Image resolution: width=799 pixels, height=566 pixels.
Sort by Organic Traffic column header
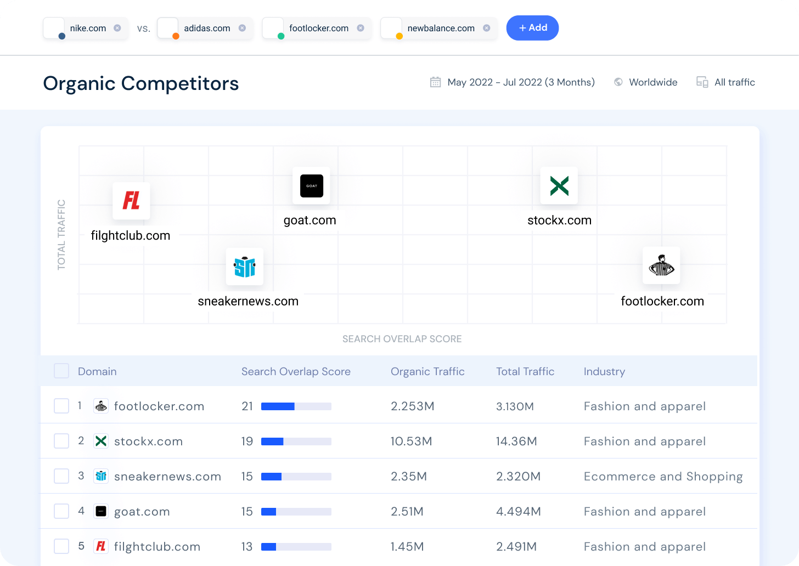[427, 371]
